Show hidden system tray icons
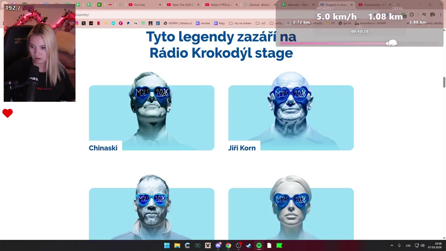Image resolution: width=446 pixels, height=251 pixels. click(x=392, y=245)
